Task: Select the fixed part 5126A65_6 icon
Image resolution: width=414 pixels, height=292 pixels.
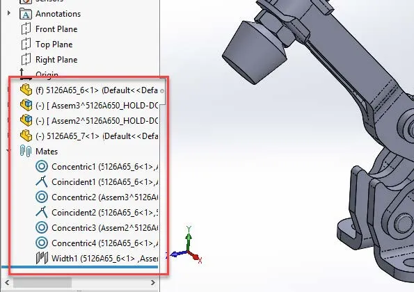Action: click(26, 90)
